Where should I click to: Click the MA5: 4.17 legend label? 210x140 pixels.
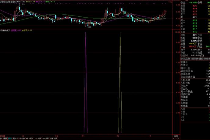(21, 2)
